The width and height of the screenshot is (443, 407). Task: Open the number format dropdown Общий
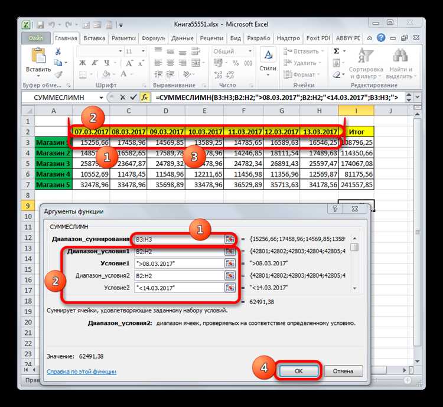pos(250,51)
